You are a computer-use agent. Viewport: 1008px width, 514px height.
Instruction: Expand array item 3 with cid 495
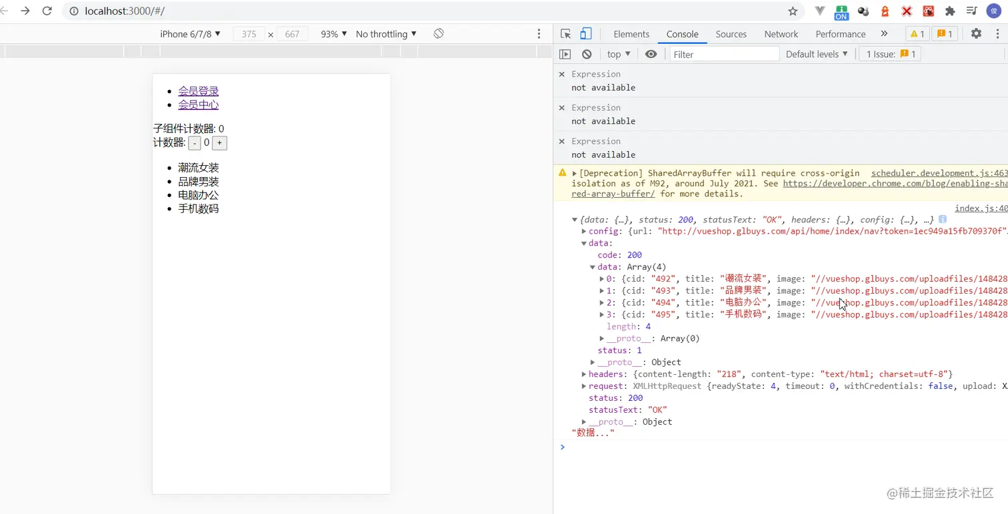pos(602,315)
